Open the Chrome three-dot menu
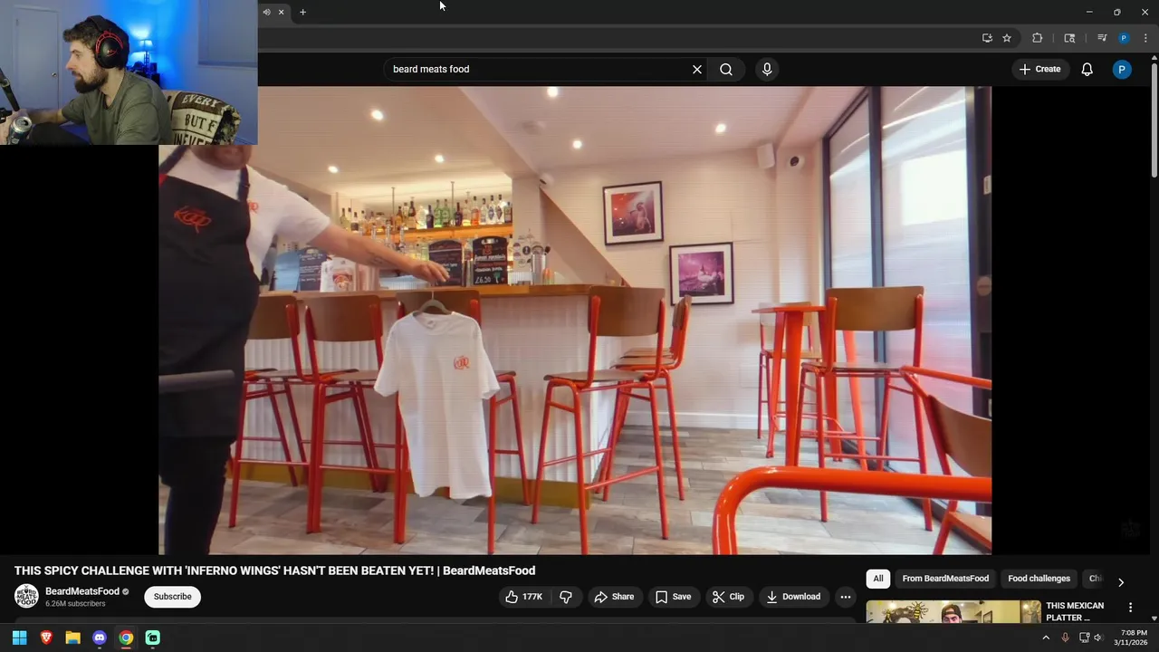1159x652 pixels. (x=1145, y=38)
